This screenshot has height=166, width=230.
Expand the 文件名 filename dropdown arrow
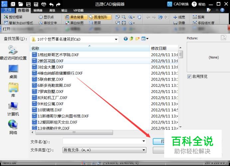[x=144, y=141]
